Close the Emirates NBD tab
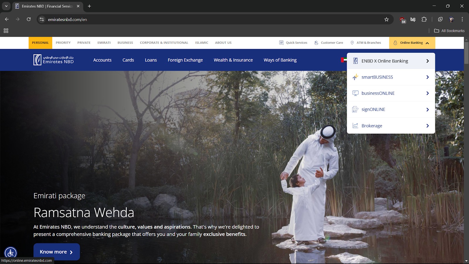 78,6
